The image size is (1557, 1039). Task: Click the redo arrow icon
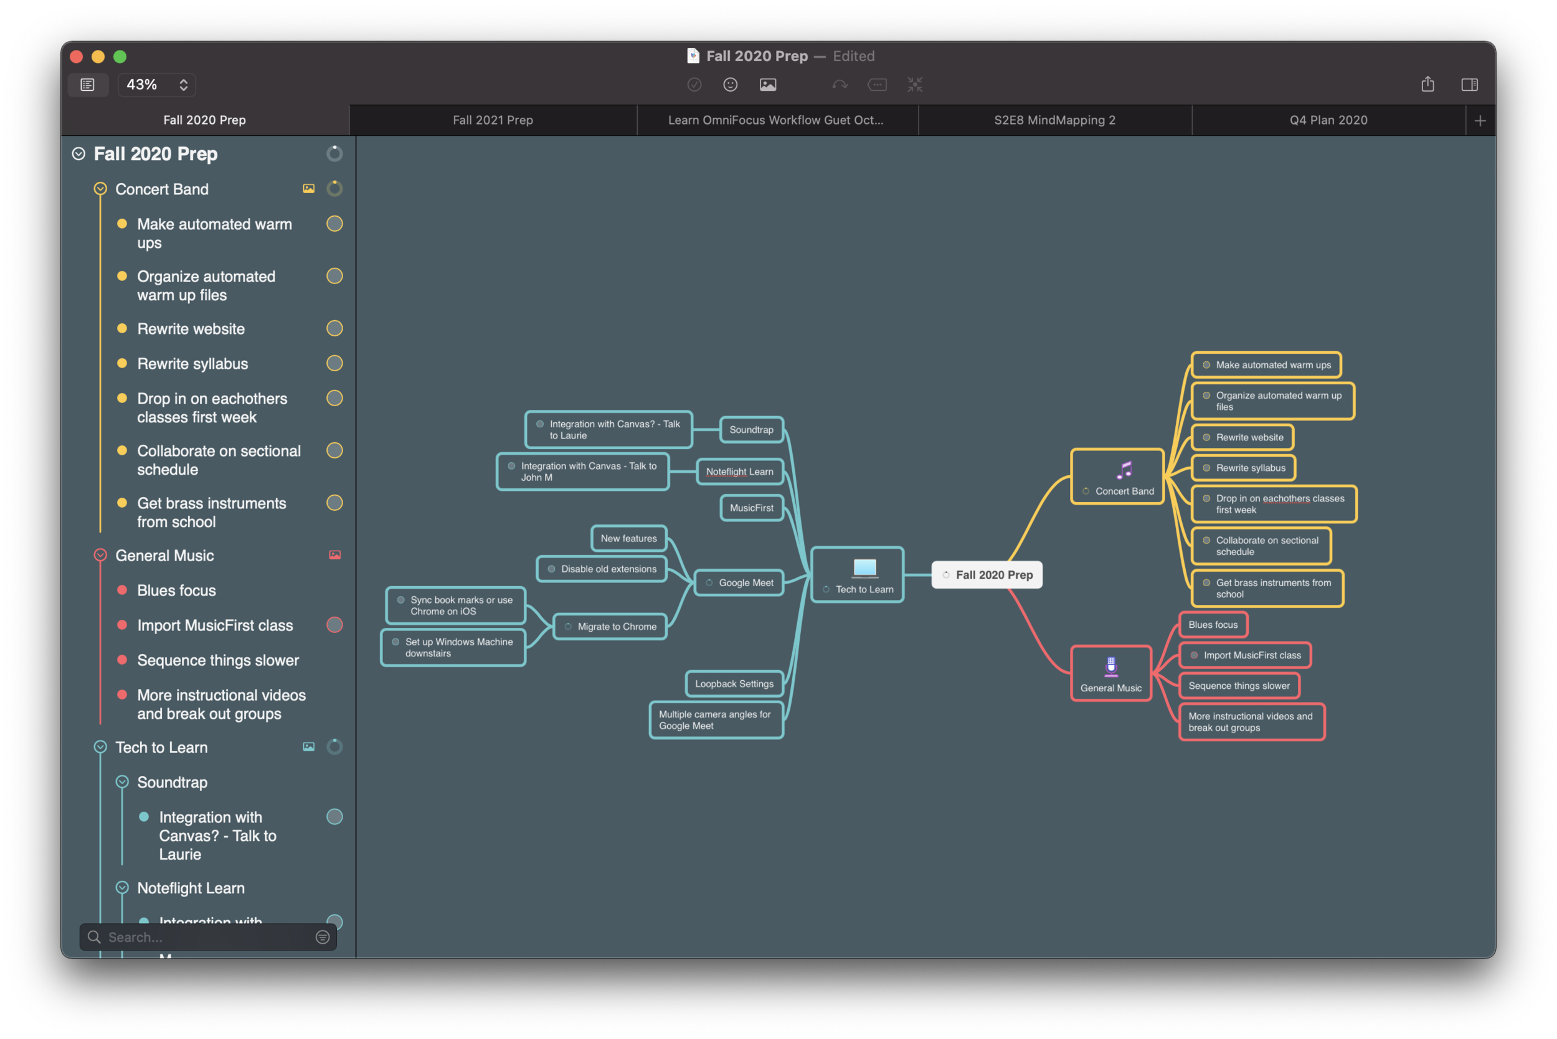[840, 84]
